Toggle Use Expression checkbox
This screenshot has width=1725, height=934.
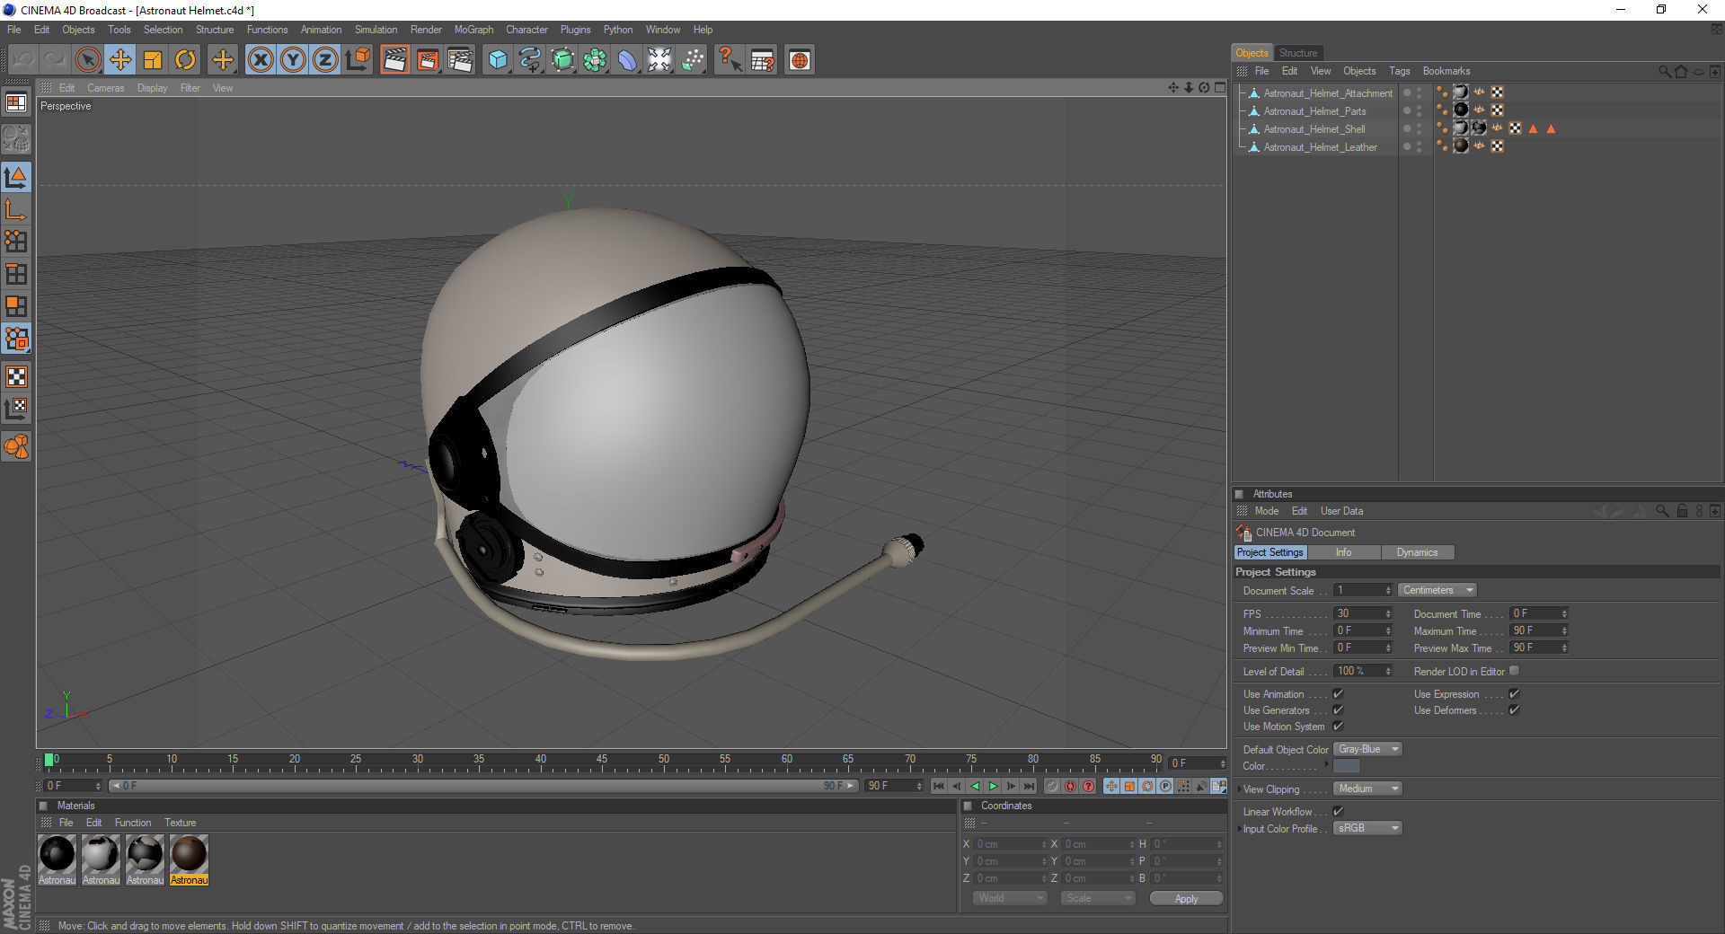[1514, 693]
